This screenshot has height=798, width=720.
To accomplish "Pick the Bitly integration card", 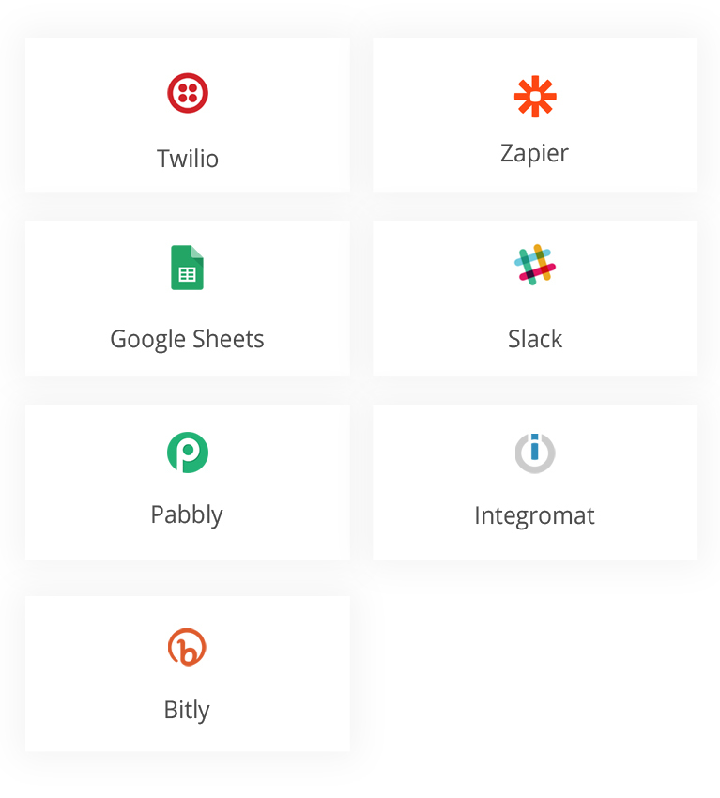I will (x=187, y=674).
